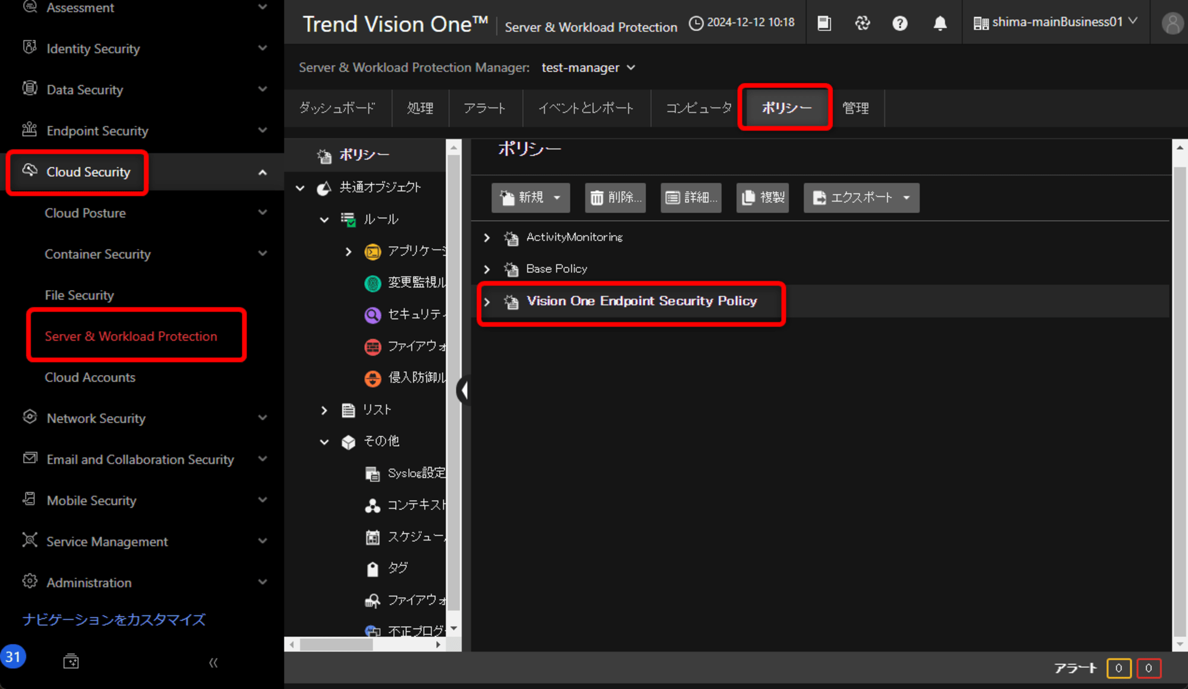This screenshot has height=689, width=1188.
Task: Expand the アプリケーション tree node arrow
Action: pyautogui.click(x=349, y=252)
